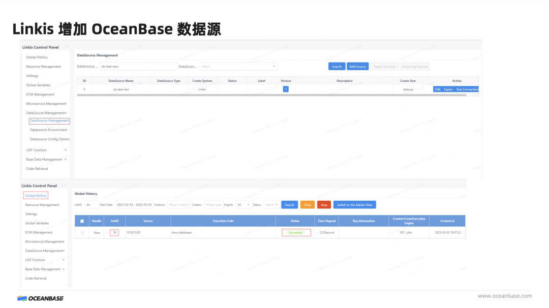Click the 'Linkis' create system cell
This screenshot has width=549, height=308.
tap(202, 89)
